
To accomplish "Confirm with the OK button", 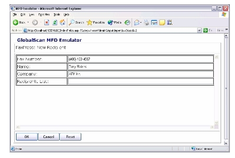I will coord(26,137).
